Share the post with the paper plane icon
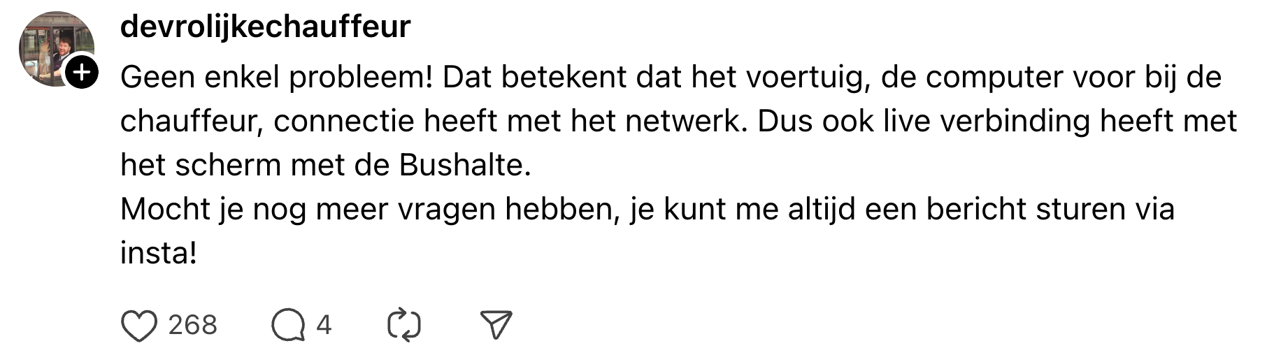This screenshot has width=1267, height=355. (x=496, y=326)
